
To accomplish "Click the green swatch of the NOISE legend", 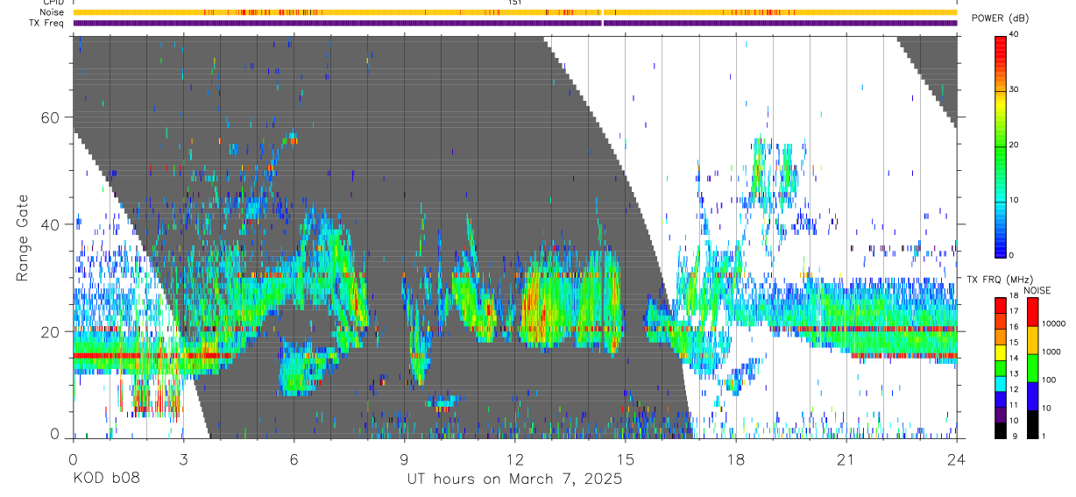I will [x=1032, y=368].
